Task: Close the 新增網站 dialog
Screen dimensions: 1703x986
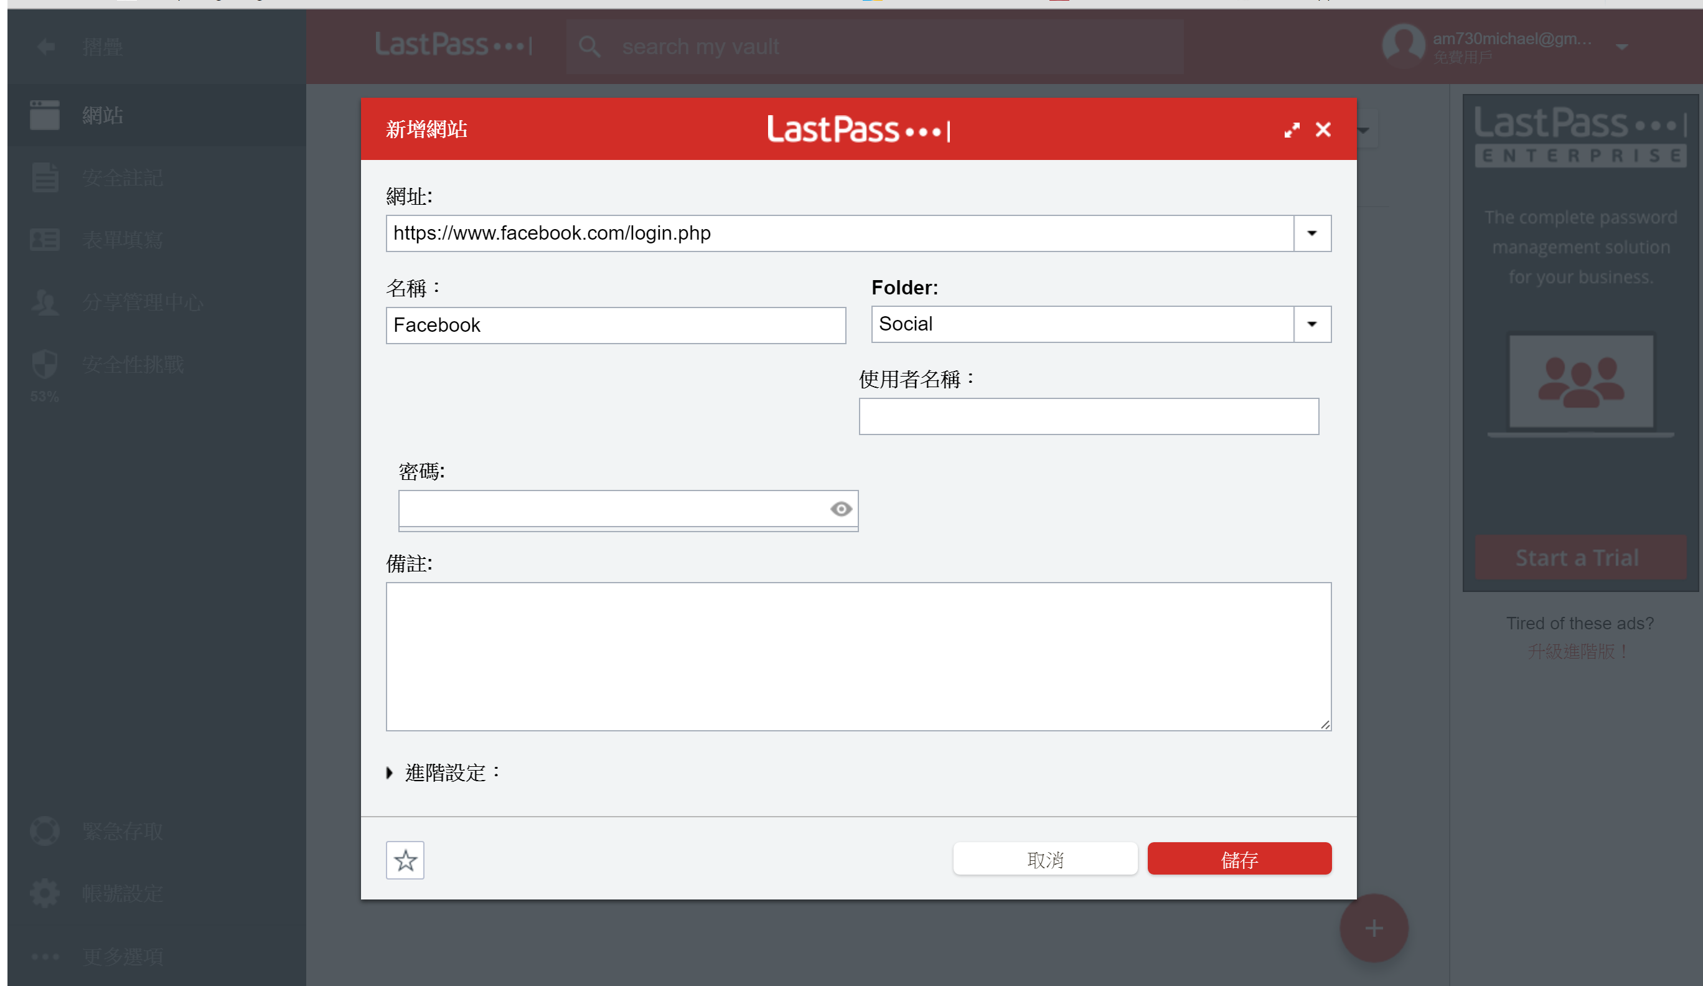Action: click(x=1323, y=129)
